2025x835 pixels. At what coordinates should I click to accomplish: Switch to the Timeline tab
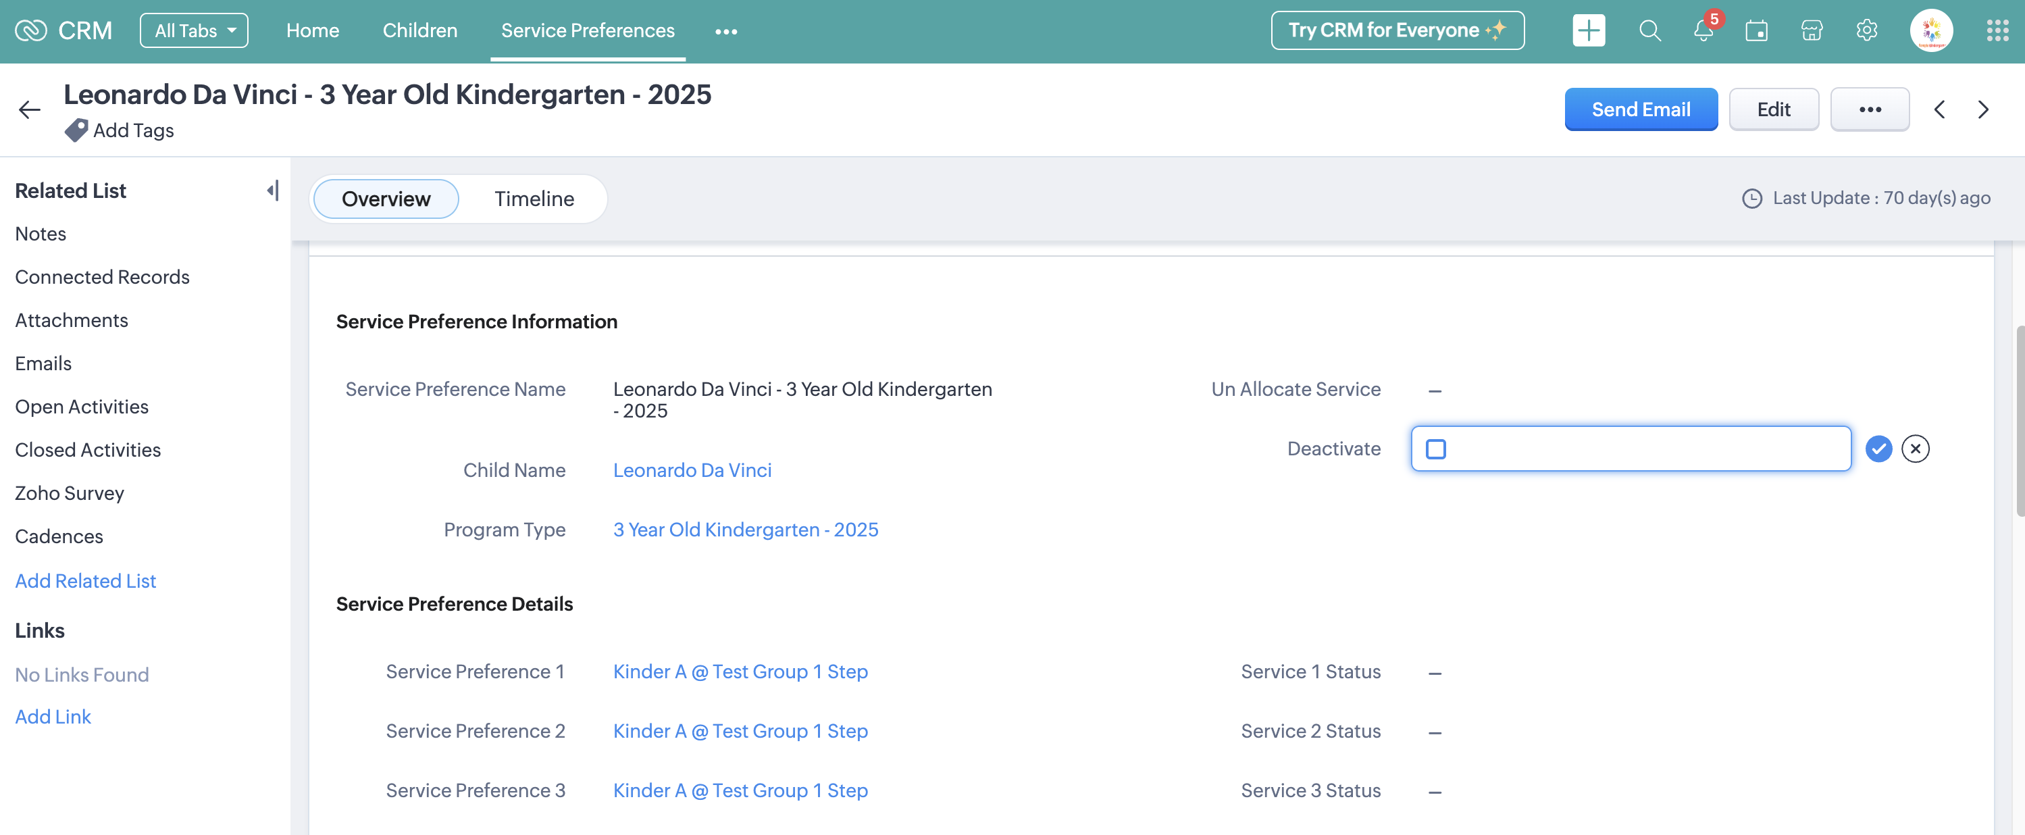point(534,199)
